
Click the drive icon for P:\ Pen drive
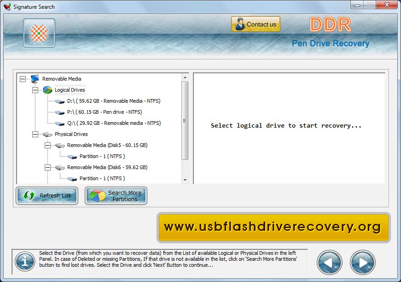click(x=60, y=112)
